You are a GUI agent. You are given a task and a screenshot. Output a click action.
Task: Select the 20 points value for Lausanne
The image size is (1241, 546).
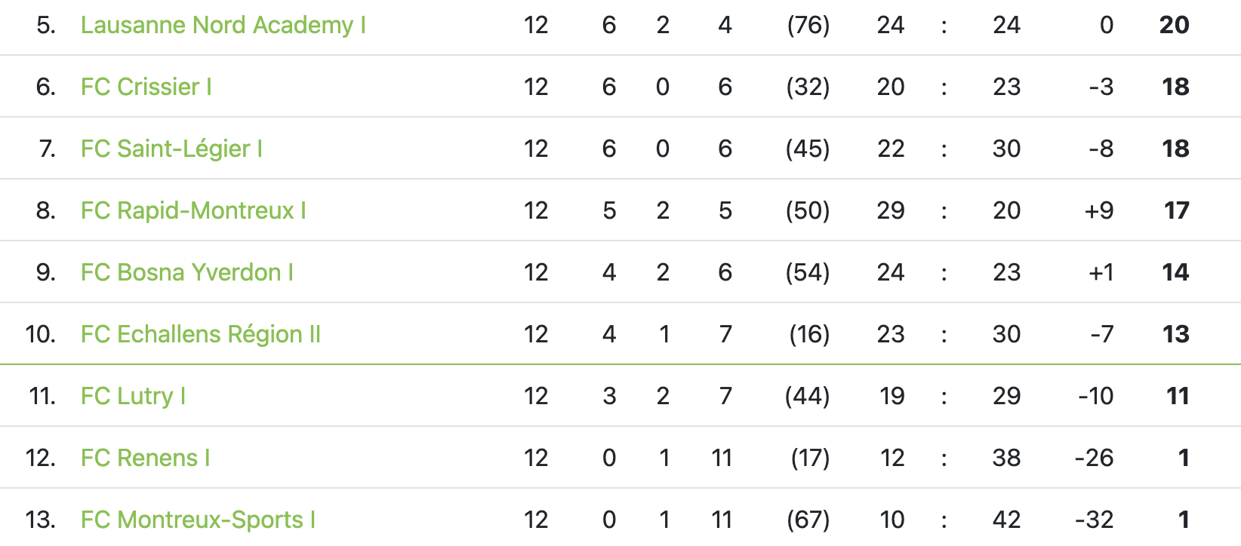click(1174, 26)
